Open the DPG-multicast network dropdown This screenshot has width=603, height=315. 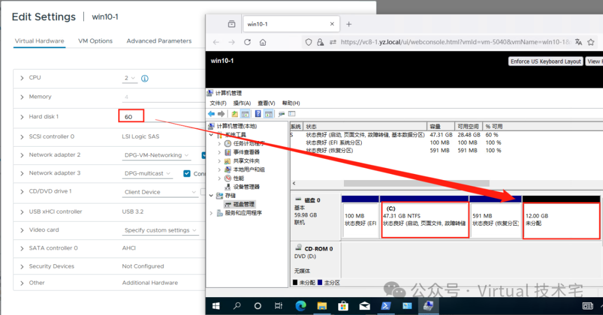pyautogui.click(x=147, y=173)
